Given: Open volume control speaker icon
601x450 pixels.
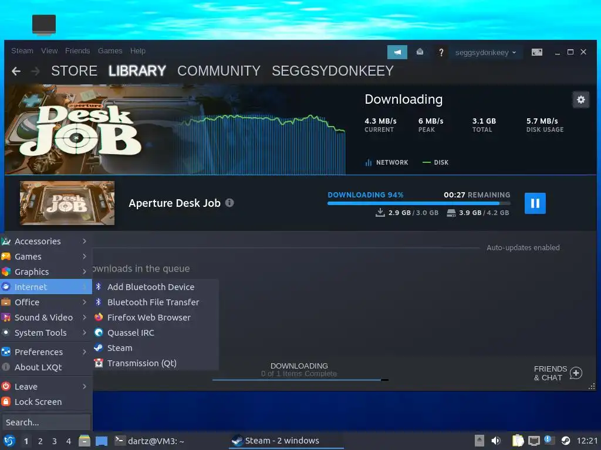Looking at the screenshot, I should [x=496, y=441].
